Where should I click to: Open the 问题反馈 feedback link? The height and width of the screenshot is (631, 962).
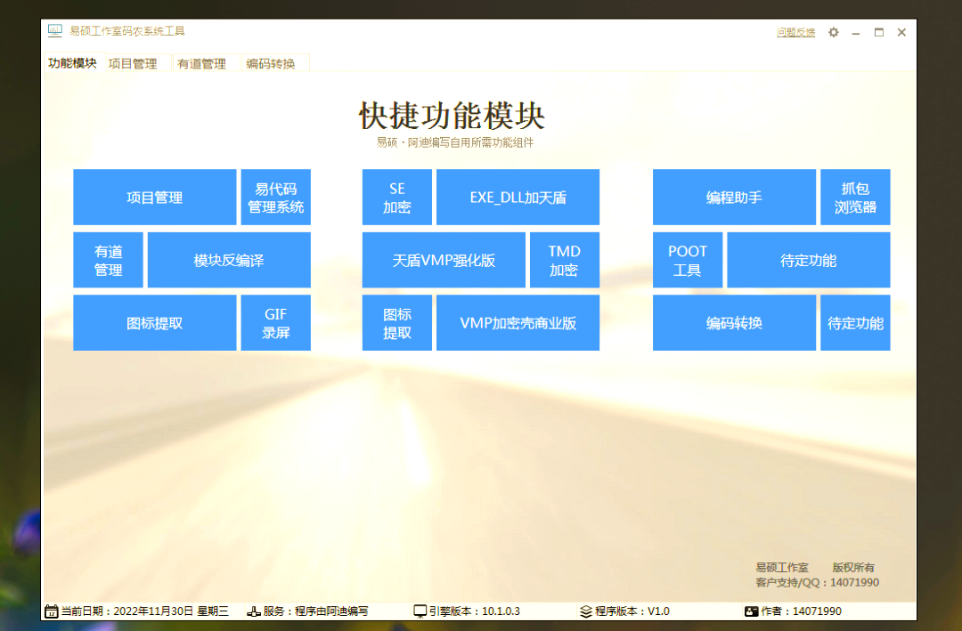(x=795, y=33)
